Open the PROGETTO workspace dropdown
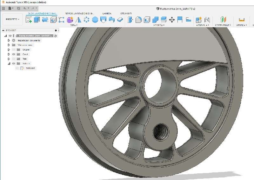The height and width of the screenshot is (180, 254). point(13,19)
